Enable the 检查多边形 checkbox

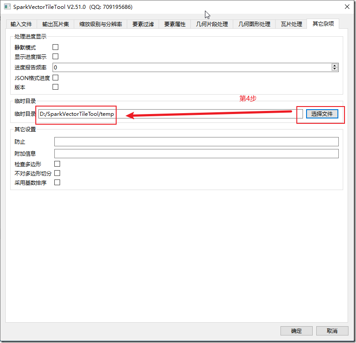tap(57, 164)
